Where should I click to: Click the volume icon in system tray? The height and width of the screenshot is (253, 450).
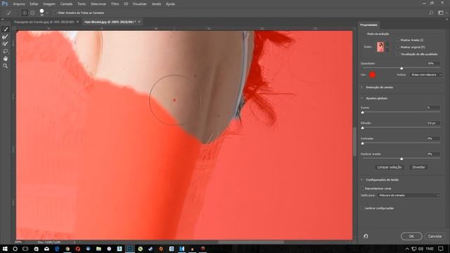tap(420, 249)
